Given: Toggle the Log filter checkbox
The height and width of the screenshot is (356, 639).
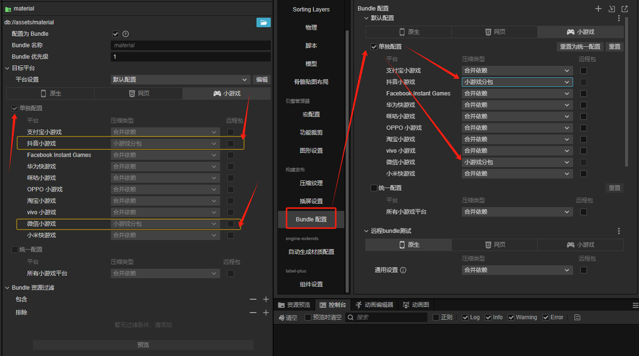Looking at the screenshot, I should click(466, 317).
